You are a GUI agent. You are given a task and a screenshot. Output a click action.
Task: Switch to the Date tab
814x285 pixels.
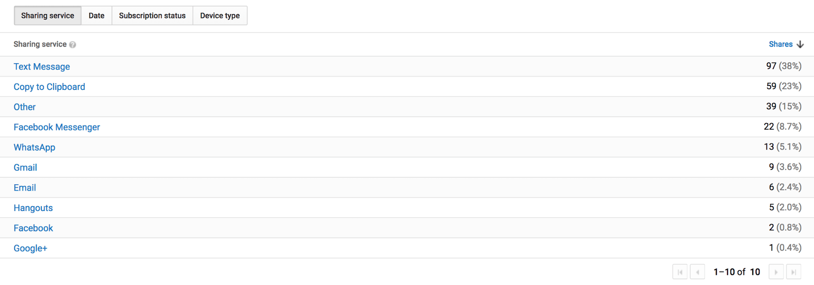[x=96, y=16]
